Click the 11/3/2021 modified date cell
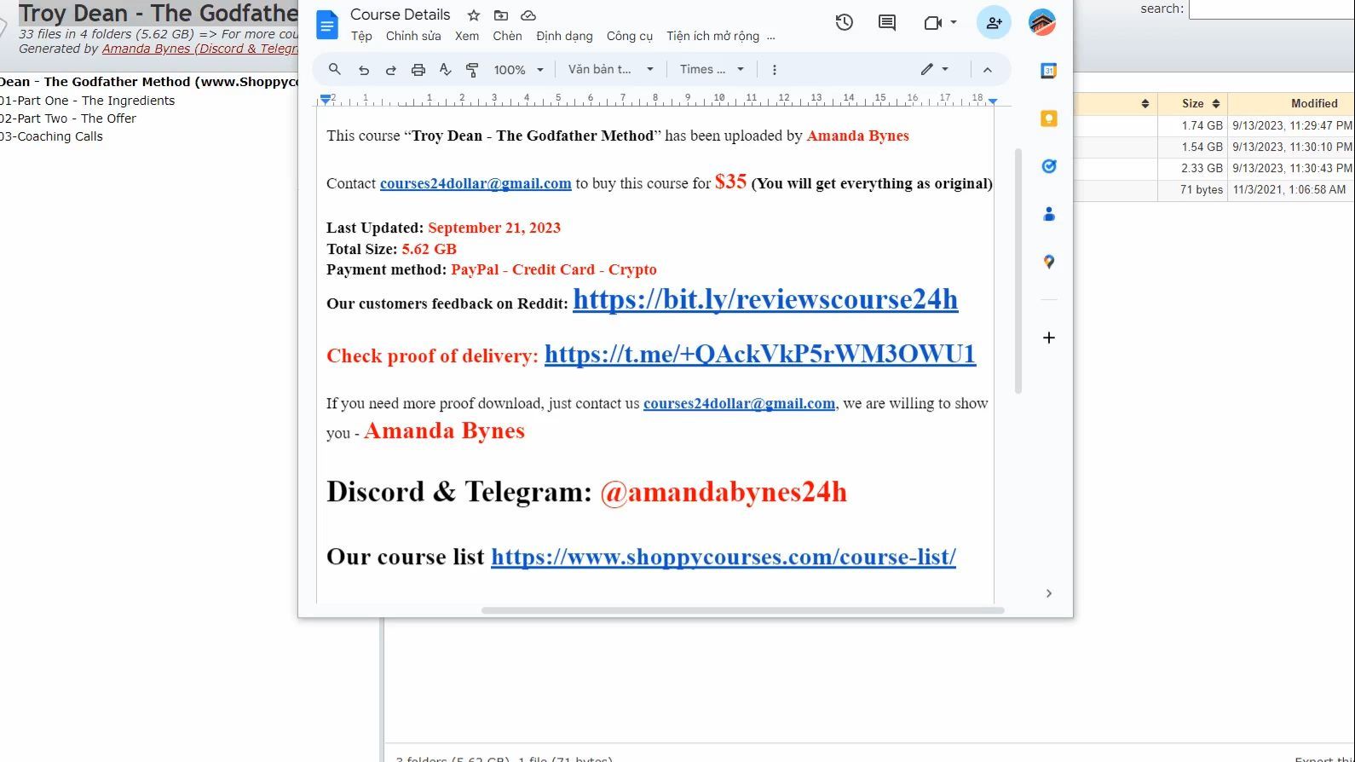Viewport: 1355px width, 762px height. click(x=1289, y=189)
